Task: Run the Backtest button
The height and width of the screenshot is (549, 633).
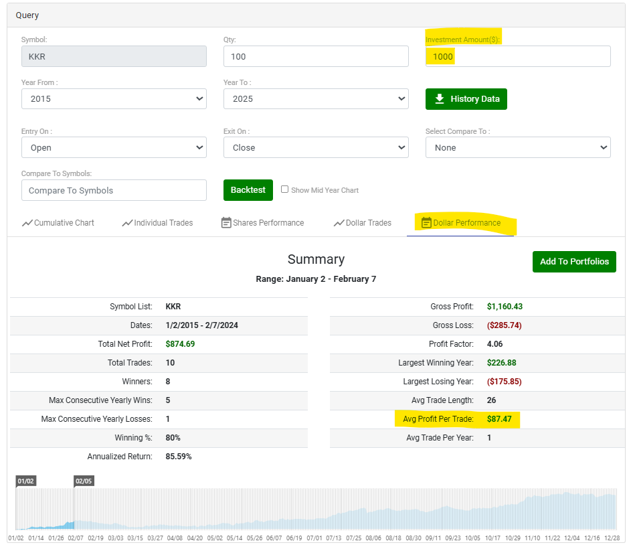Action: coord(248,190)
